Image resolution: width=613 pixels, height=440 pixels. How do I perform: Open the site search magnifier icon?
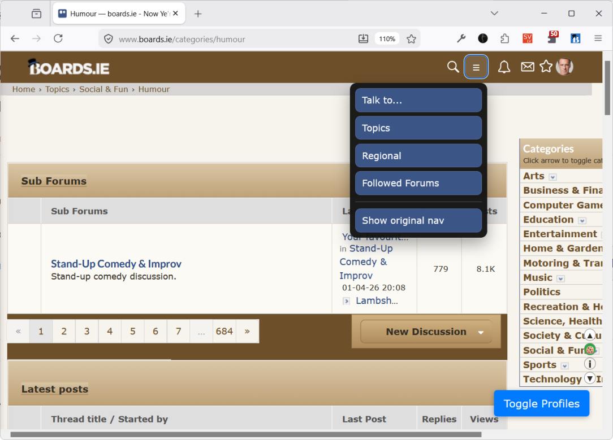[x=453, y=67]
